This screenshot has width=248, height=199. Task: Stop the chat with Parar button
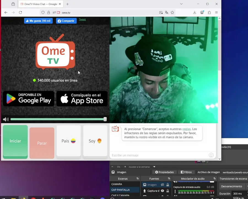tap(42, 143)
